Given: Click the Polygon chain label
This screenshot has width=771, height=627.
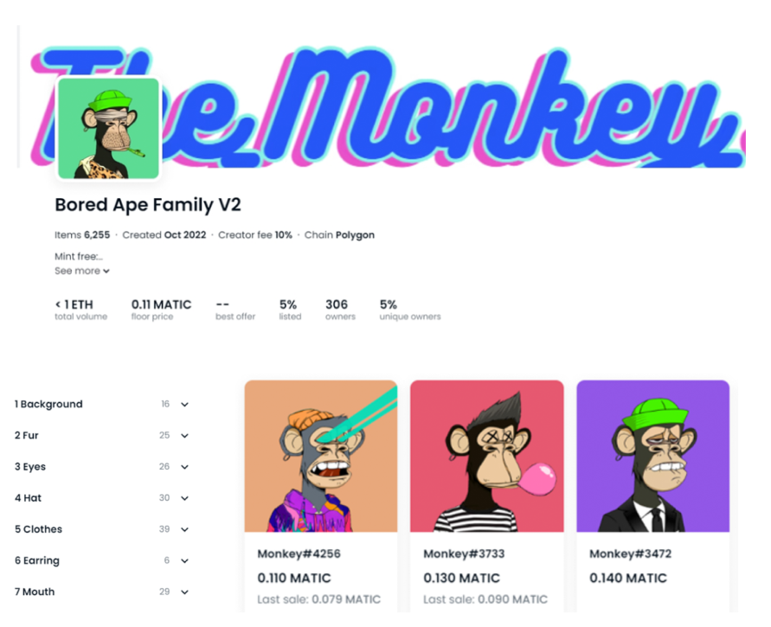Looking at the screenshot, I should 355,235.
